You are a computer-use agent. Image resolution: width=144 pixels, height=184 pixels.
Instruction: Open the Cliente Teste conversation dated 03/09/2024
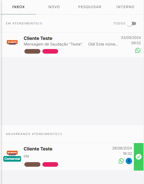click(72, 45)
